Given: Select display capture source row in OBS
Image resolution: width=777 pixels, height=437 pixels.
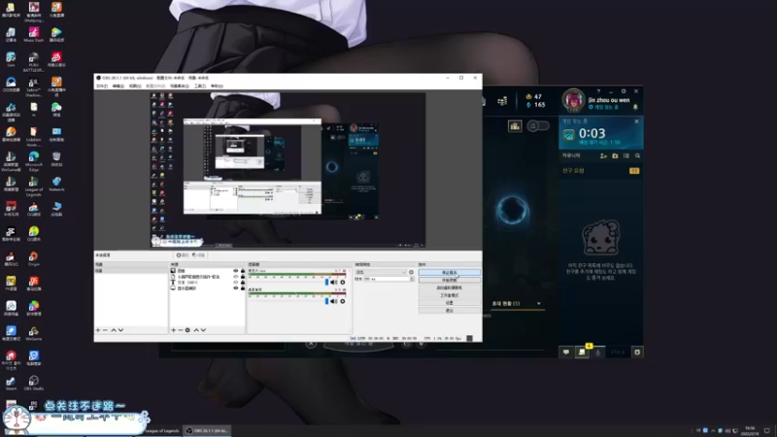Looking at the screenshot, I should click(x=208, y=287).
